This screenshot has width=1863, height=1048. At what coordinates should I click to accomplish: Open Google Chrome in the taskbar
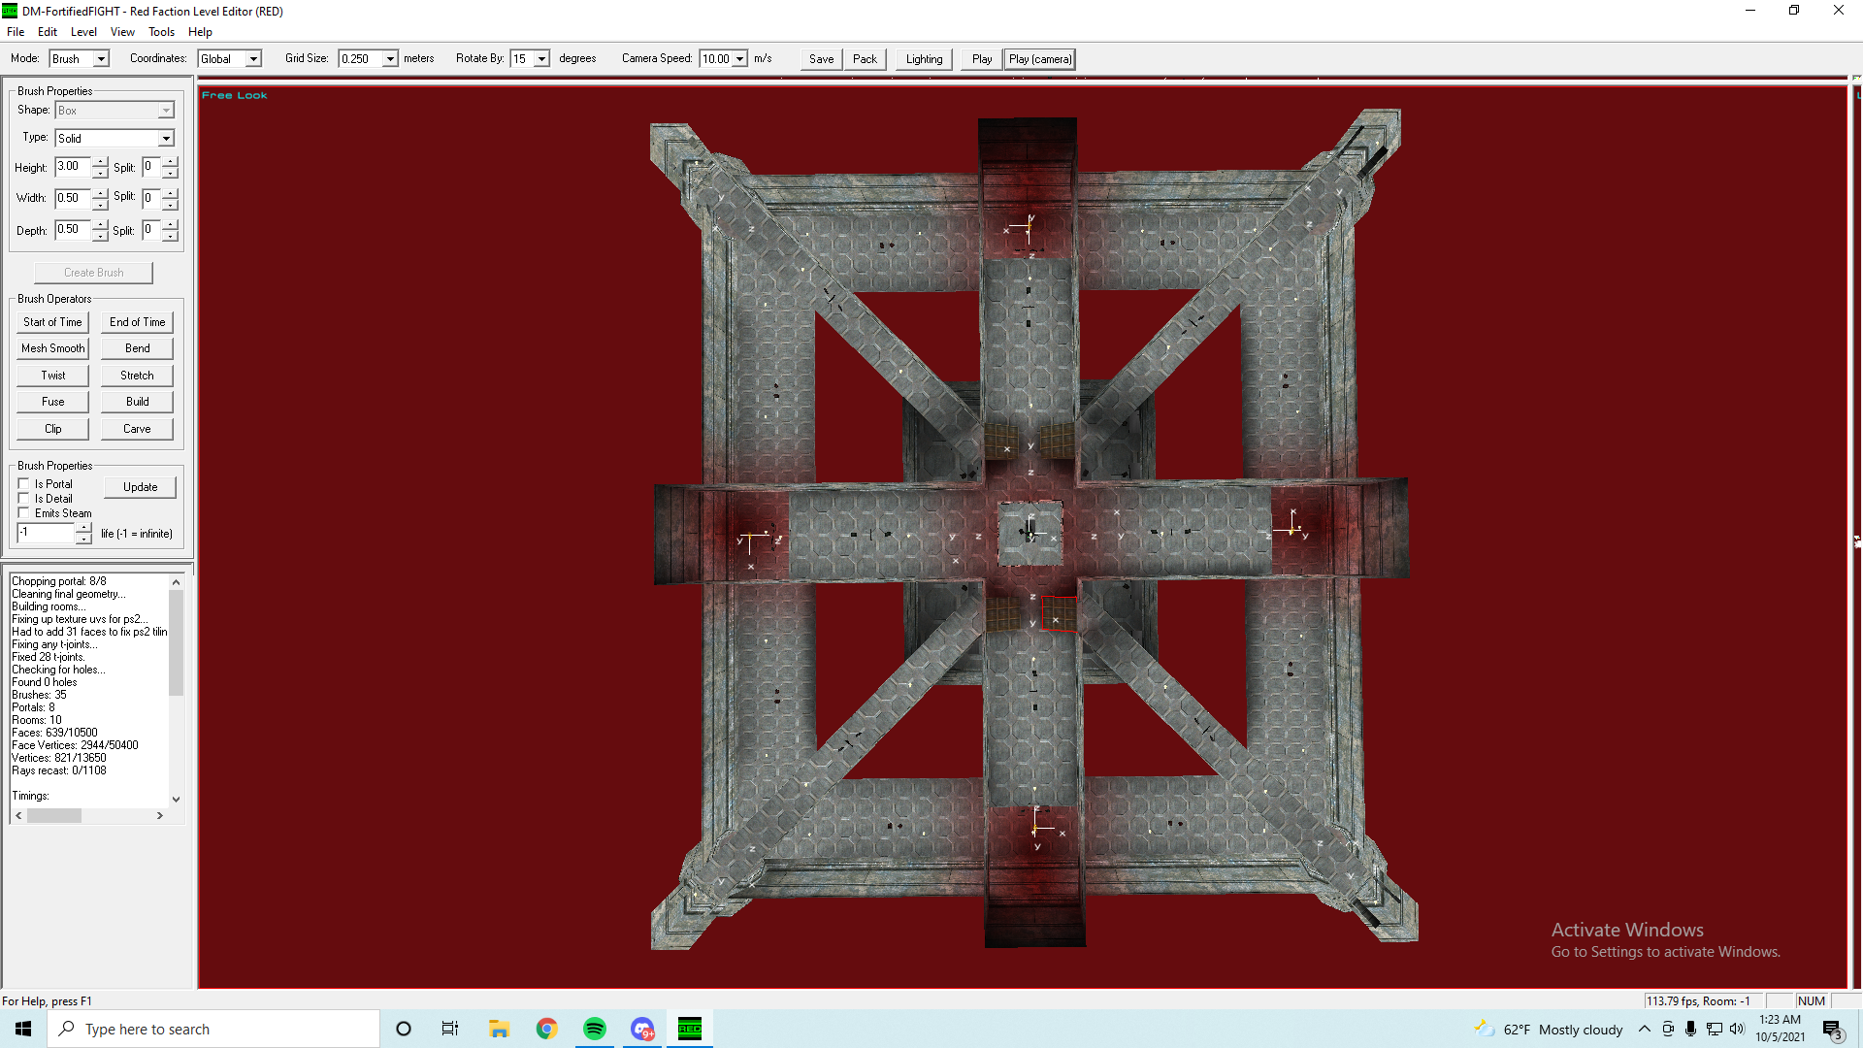point(547,1029)
